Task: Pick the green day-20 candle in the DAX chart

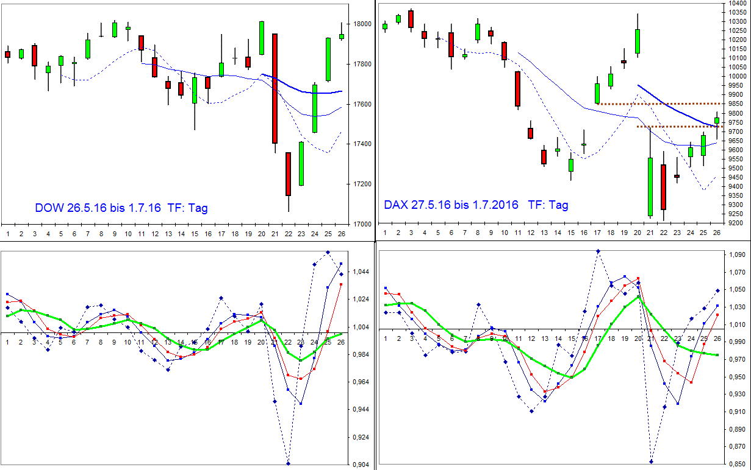Action: pyautogui.click(x=638, y=41)
